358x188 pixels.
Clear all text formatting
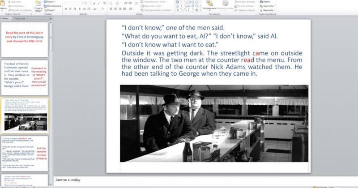[104, 3]
